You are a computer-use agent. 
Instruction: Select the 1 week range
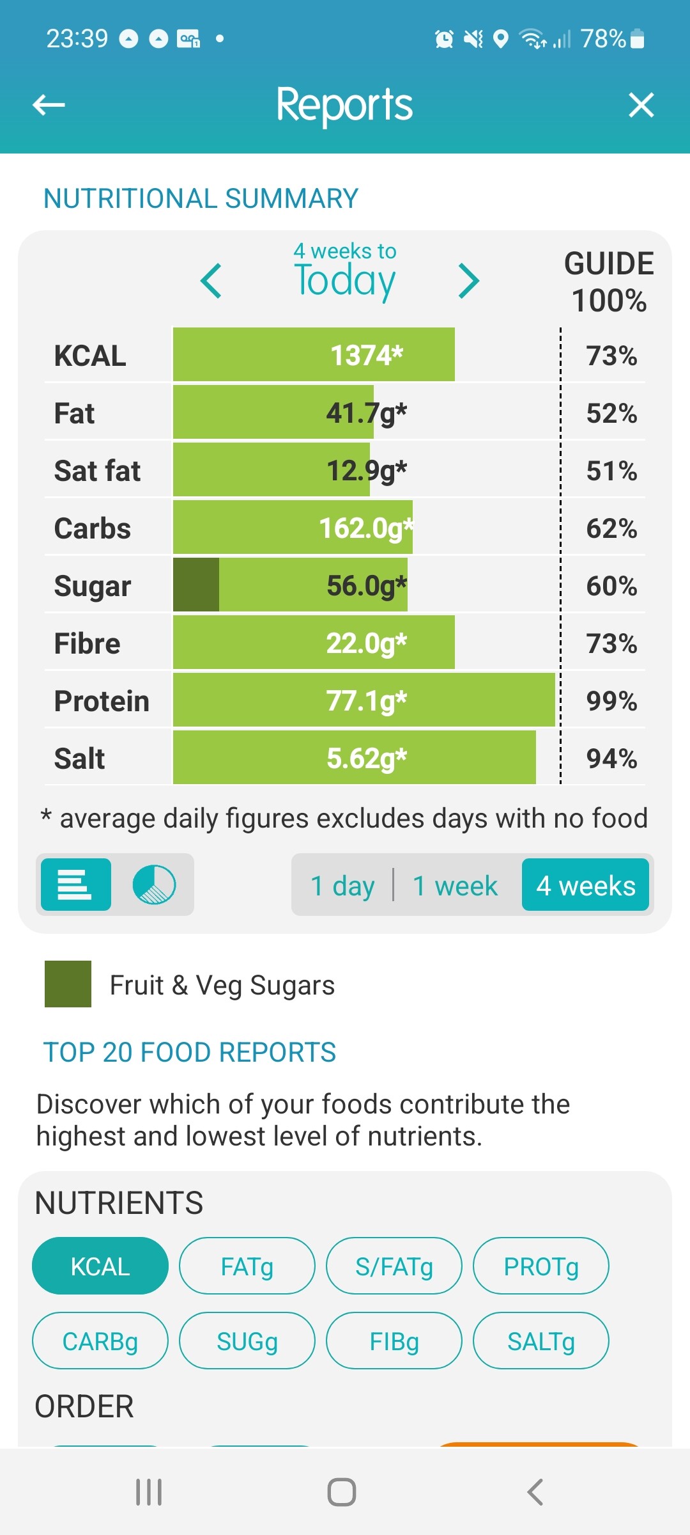click(x=455, y=886)
